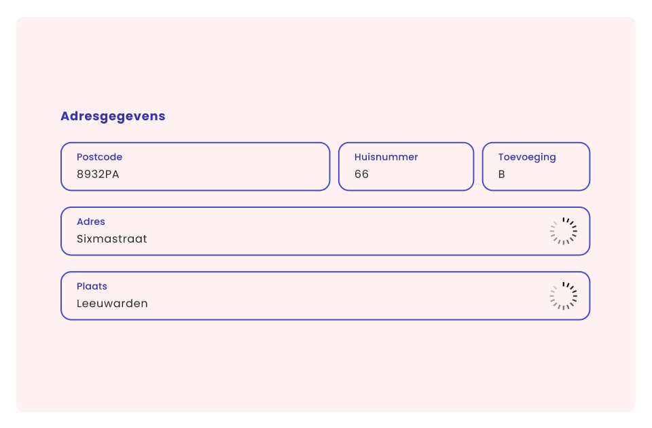Click the Adres field label
Viewport: 652px width, 428px height.
tap(90, 221)
